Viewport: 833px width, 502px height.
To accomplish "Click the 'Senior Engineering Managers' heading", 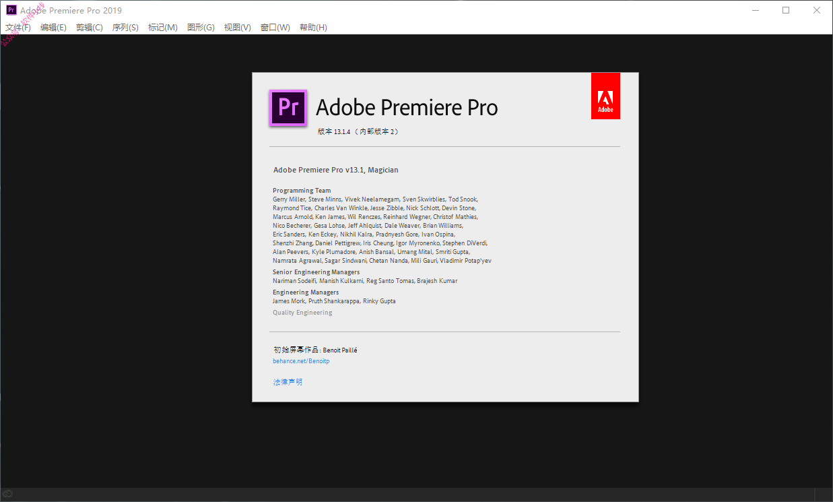I will [x=316, y=272].
